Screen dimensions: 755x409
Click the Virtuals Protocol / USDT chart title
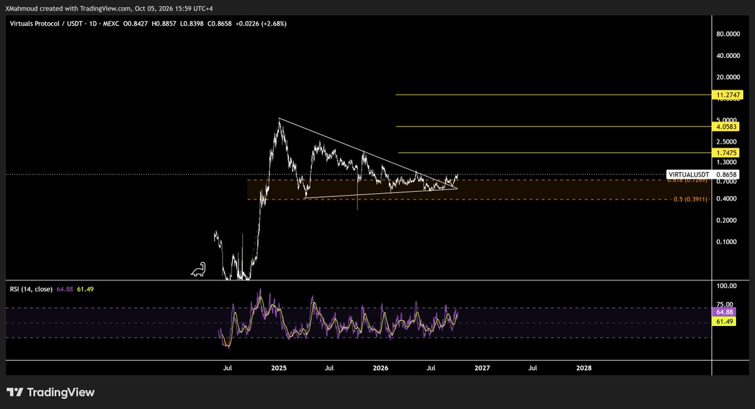point(47,24)
